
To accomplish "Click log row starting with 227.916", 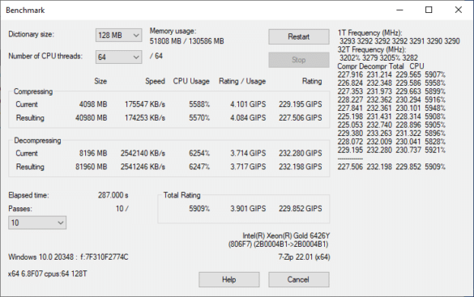I will pos(391,74).
